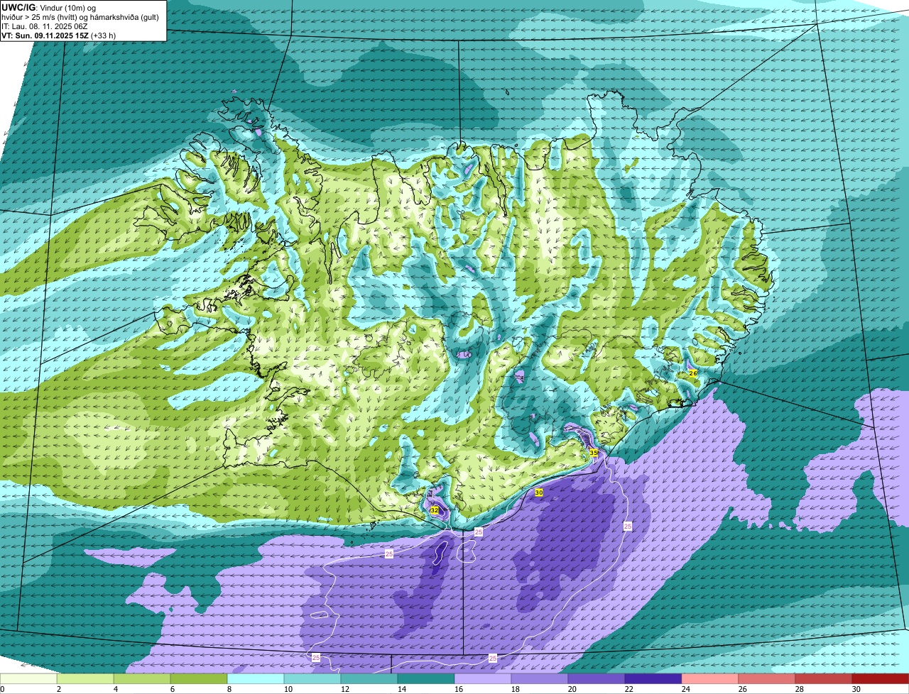
Task: Select the 8–10 m/s legend color swatch
Action: [256, 679]
